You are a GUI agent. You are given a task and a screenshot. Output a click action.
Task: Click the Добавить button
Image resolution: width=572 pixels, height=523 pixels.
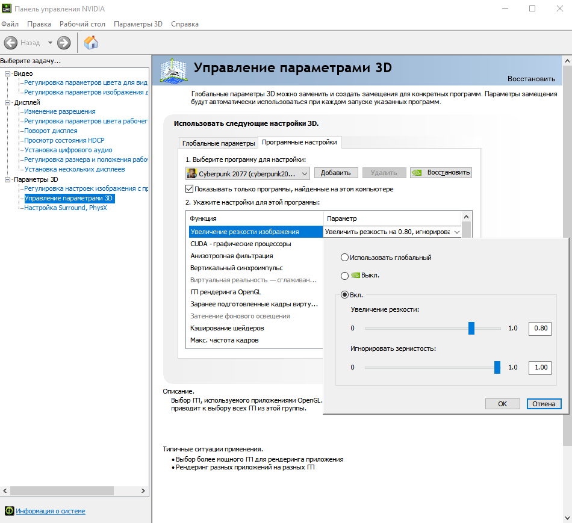335,173
